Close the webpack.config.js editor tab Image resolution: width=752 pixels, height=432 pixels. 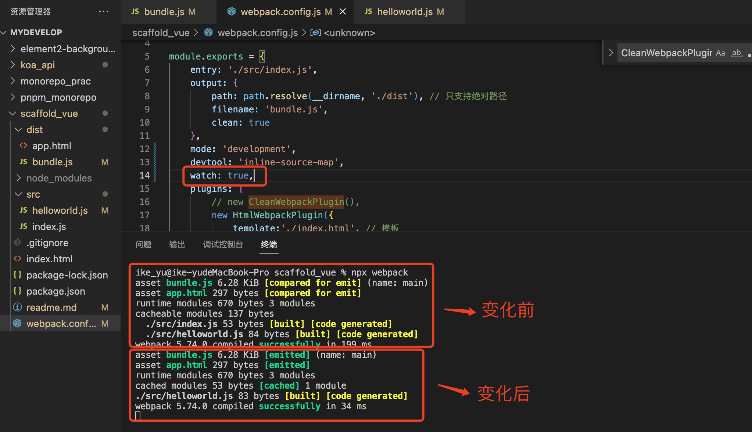(x=343, y=12)
